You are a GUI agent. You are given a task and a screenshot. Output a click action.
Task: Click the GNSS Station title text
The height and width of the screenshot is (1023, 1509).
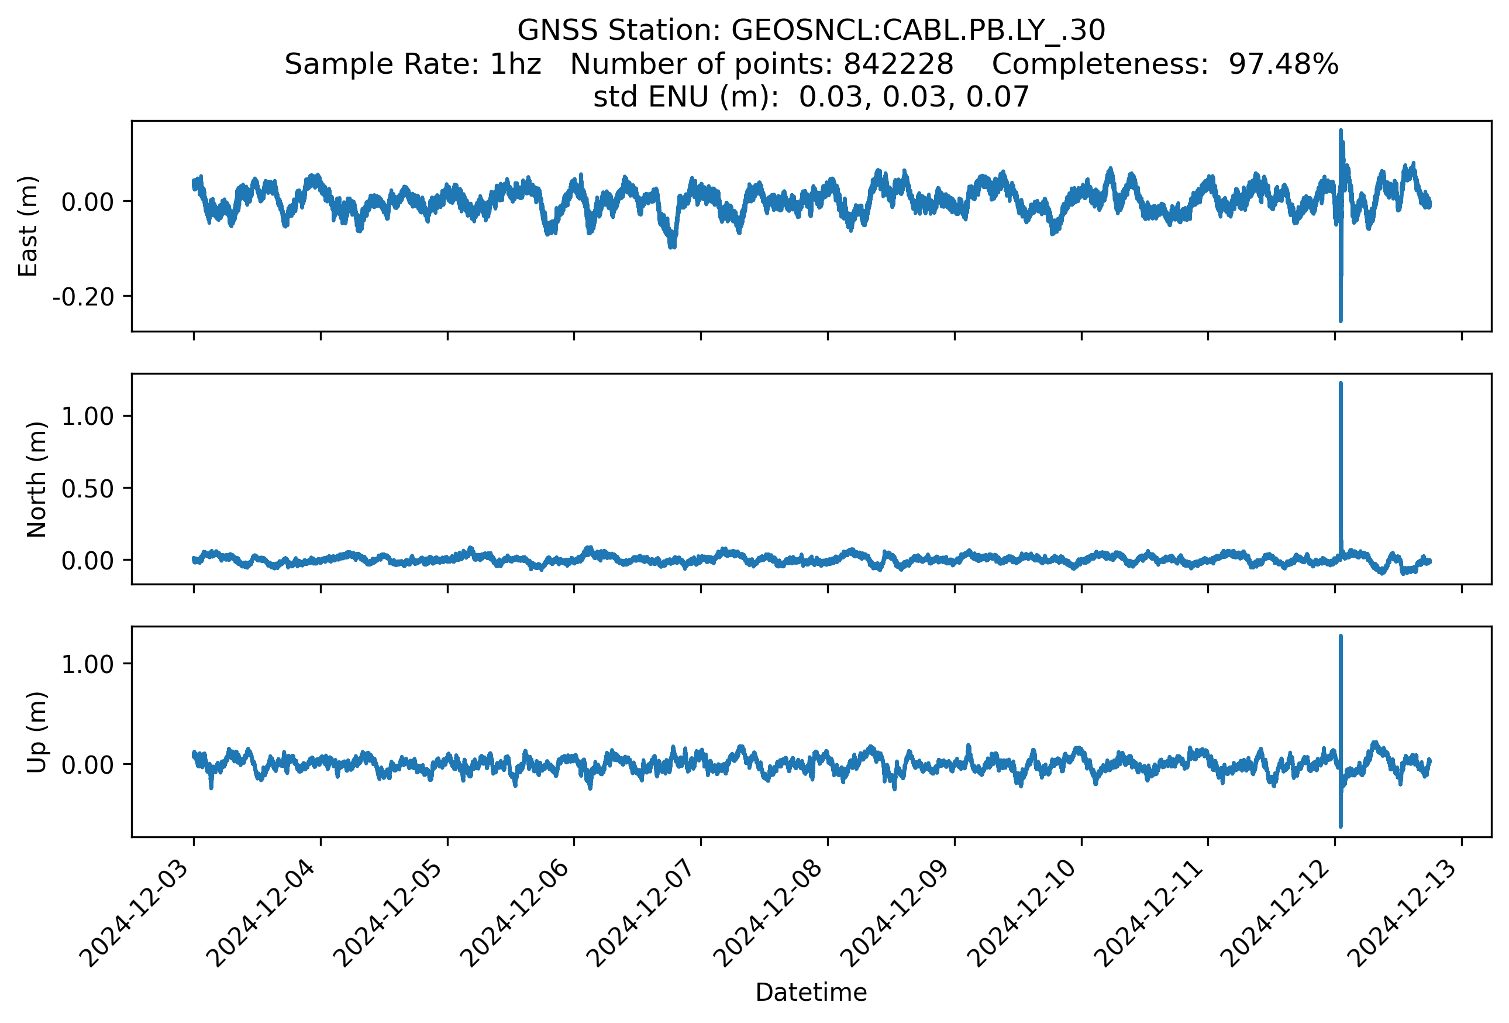point(810,30)
